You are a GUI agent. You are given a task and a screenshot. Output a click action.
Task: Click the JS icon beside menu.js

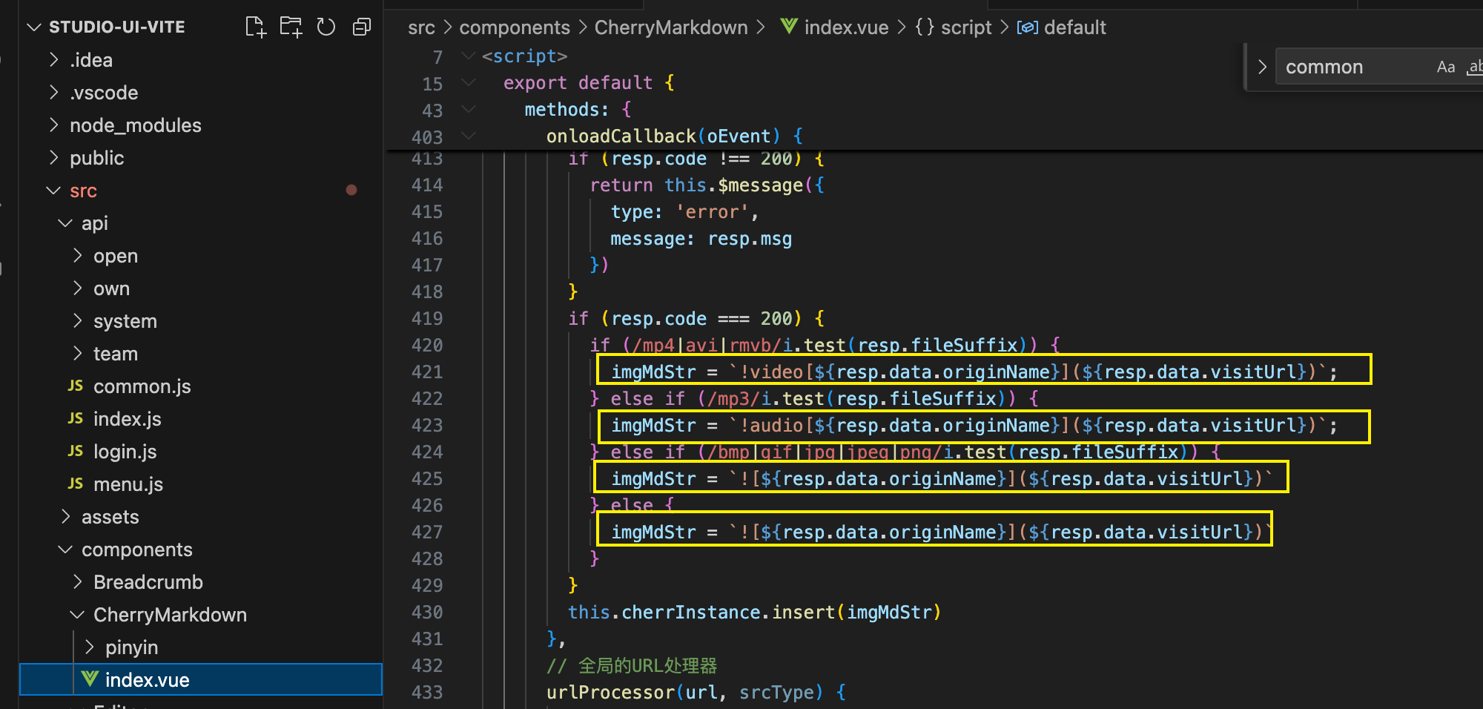(76, 484)
